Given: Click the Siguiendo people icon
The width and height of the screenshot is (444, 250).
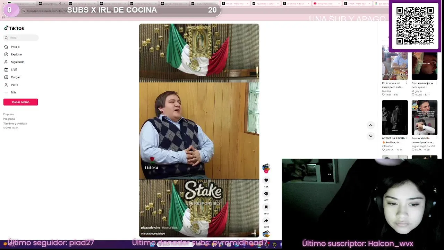Looking at the screenshot, I should (6, 62).
